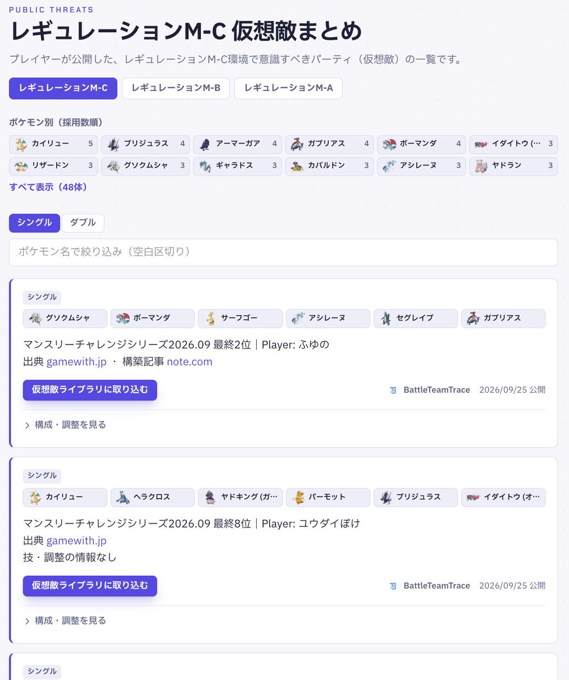The image size is (569, 680).
Task: Open the レギュレーションM-C tab
Action: point(63,88)
